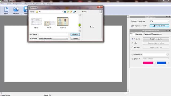Switch to the Подложка tab

[139, 34]
